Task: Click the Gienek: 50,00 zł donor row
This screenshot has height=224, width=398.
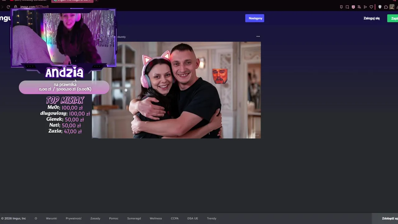Action: click(65, 119)
